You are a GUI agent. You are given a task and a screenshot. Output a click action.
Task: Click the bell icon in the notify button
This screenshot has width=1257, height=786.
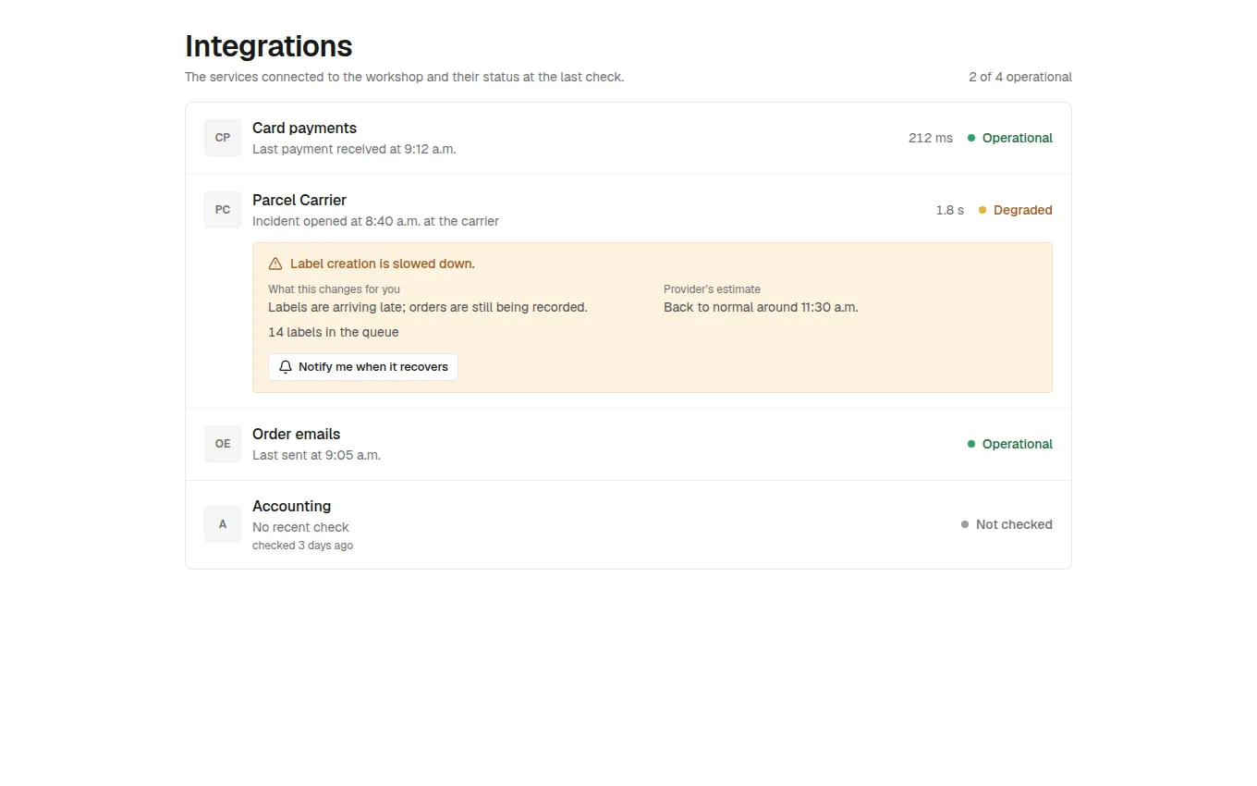286,367
